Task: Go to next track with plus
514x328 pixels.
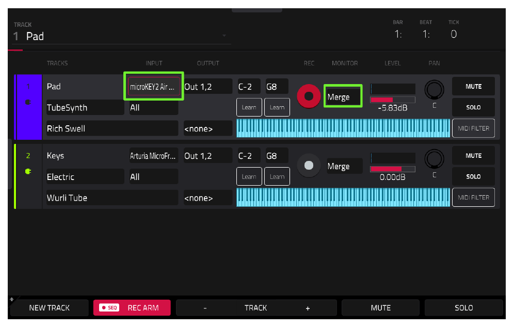Action: (x=308, y=308)
